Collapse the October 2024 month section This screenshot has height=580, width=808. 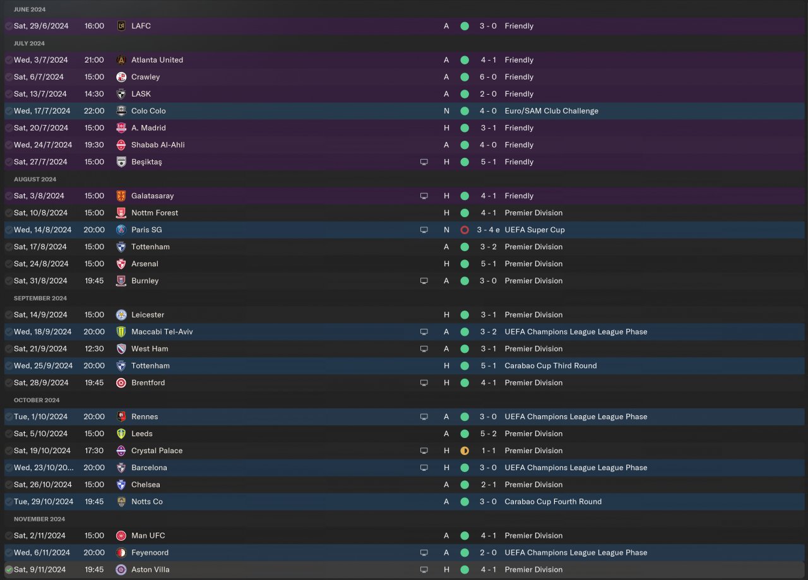(37, 400)
